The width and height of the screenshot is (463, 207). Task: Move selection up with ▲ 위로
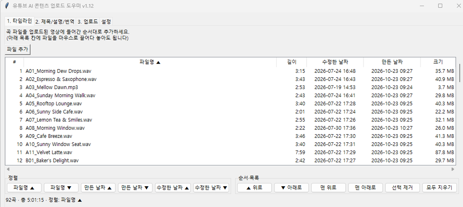[x=254, y=188]
